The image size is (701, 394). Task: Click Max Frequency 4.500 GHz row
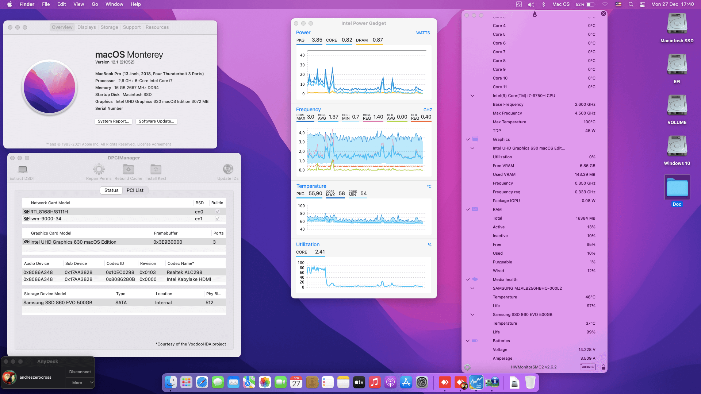pyautogui.click(x=544, y=113)
